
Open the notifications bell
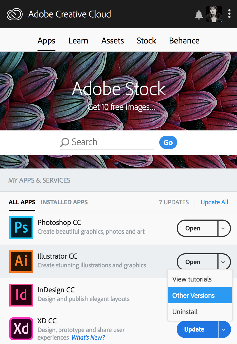click(x=199, y=15)
